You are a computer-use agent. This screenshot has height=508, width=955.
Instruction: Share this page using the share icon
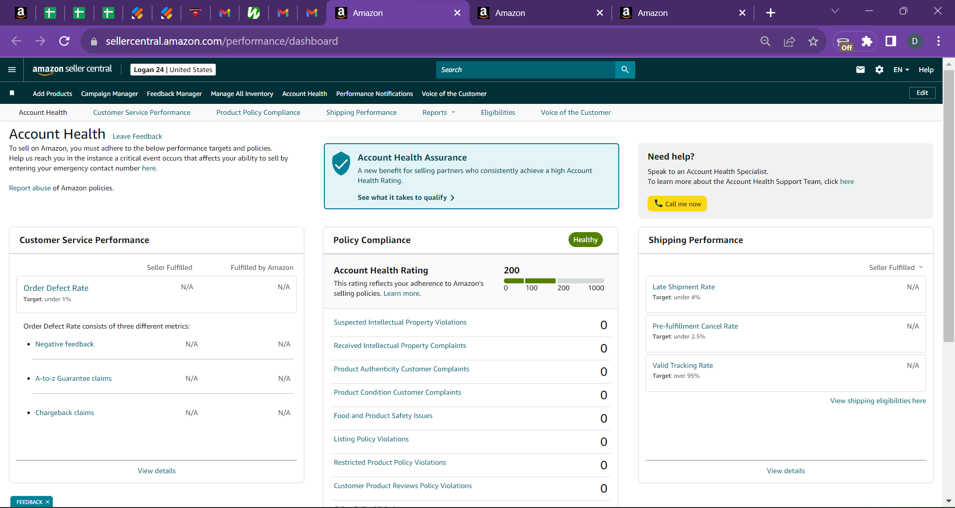[x=789, y=41]
